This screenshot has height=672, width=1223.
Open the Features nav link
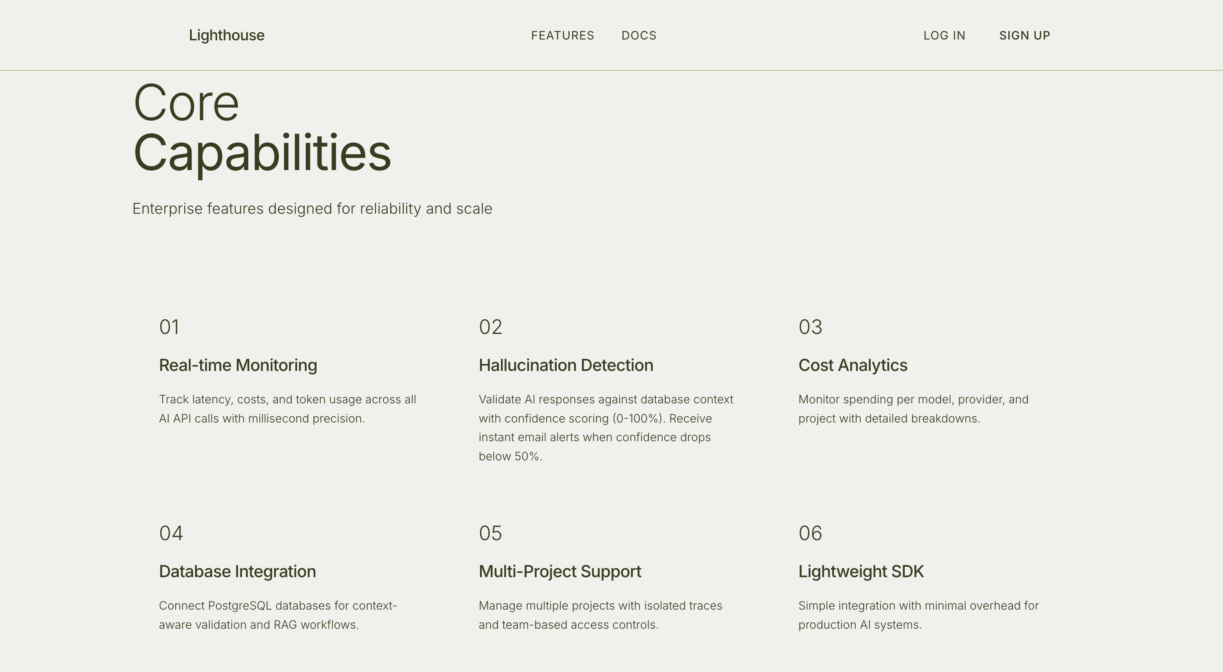tap(562, 36)
